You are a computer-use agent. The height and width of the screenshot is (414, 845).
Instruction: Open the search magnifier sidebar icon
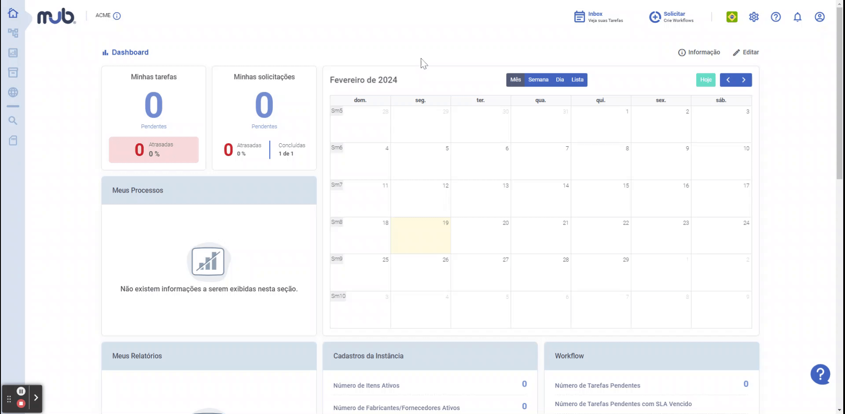click(x=13, y=120)
